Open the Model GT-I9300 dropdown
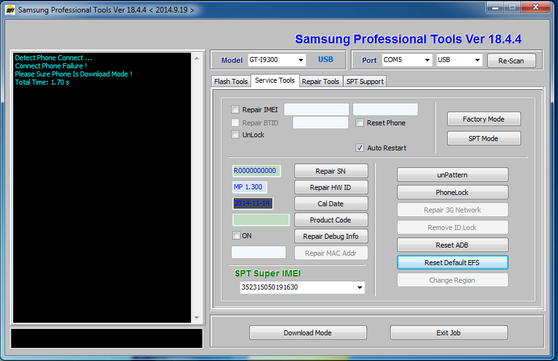558x361 pixels. (x=277, y=60)
